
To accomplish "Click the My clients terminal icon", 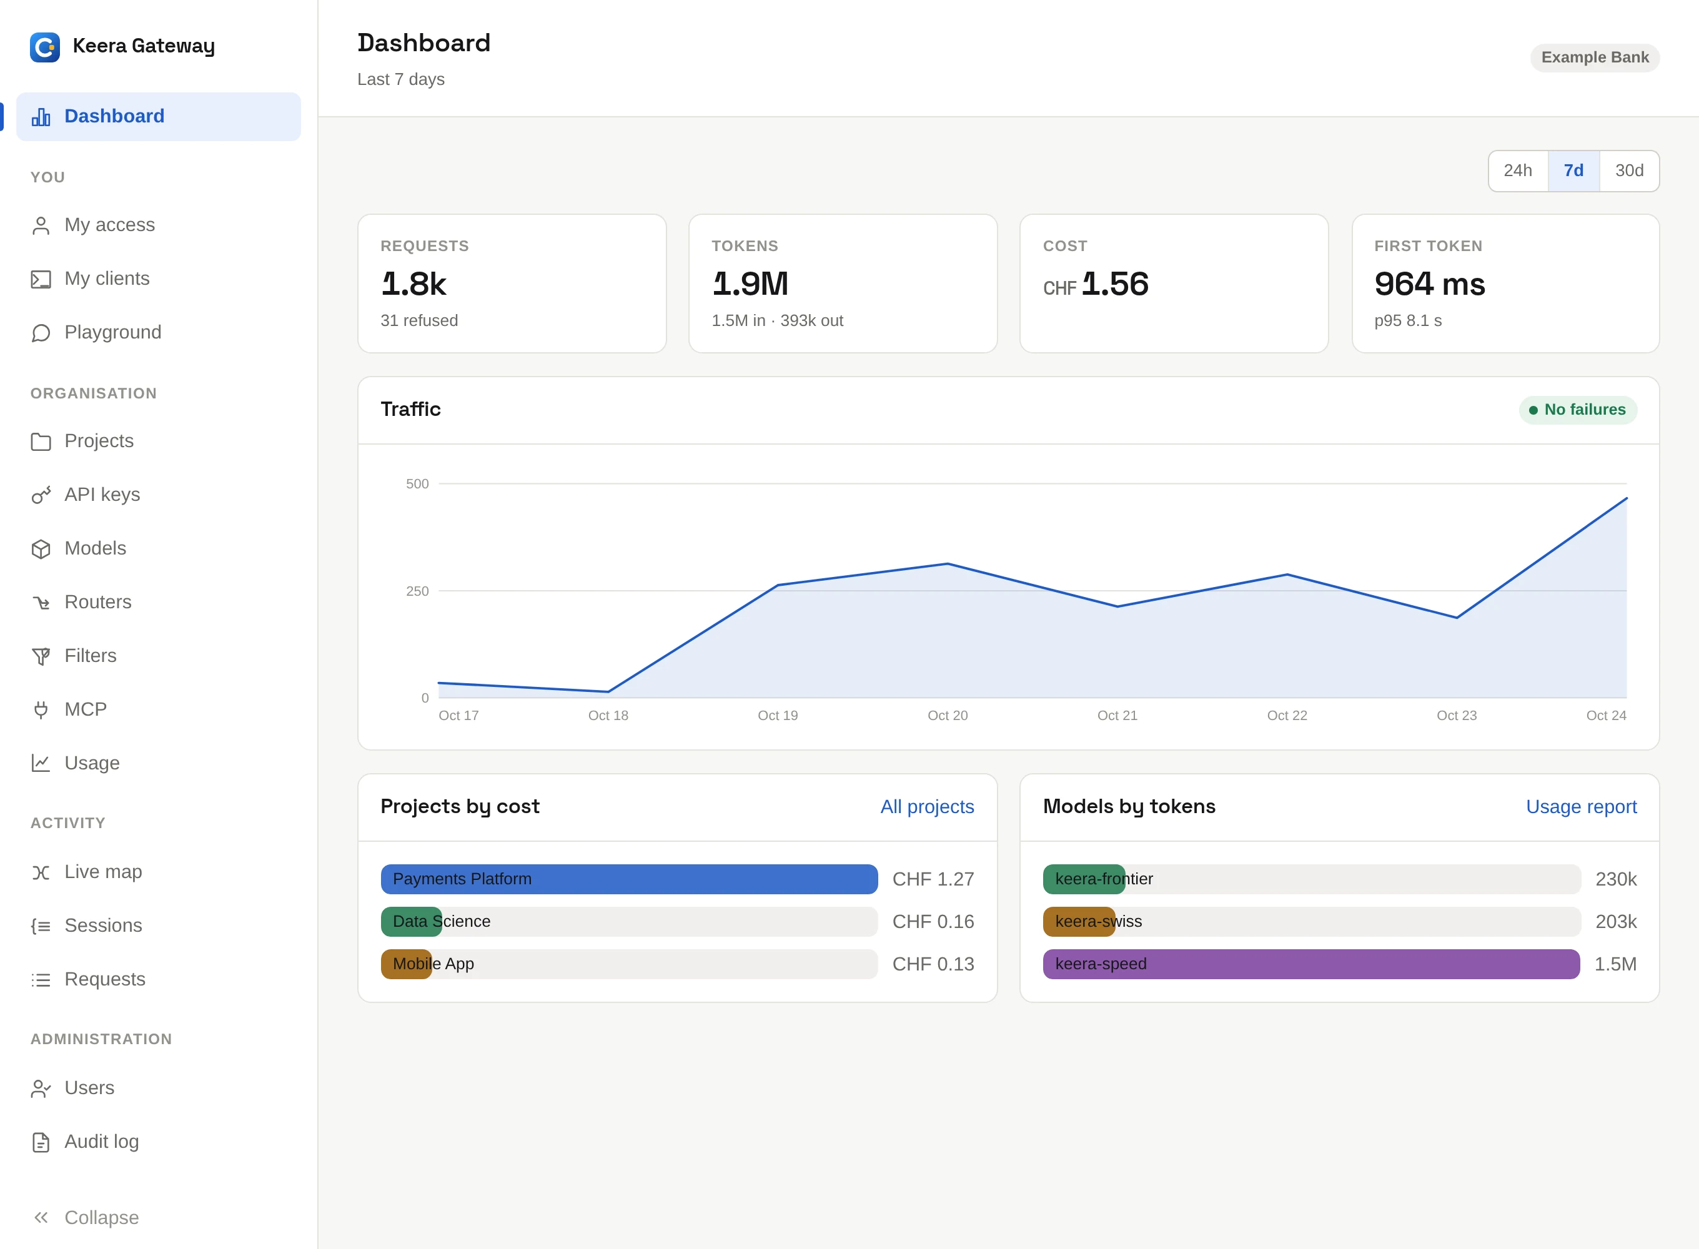I will click(x=41, y=279).
